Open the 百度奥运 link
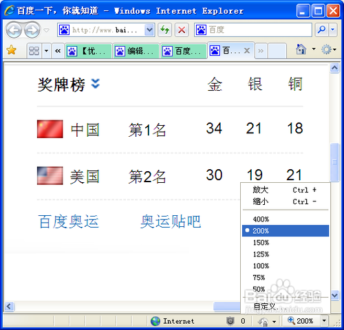This screenshot has width=344, height=330. pos(68,221)
